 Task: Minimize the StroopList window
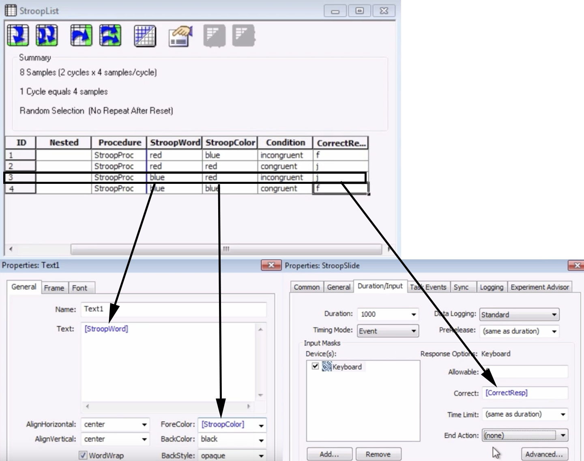335,11
